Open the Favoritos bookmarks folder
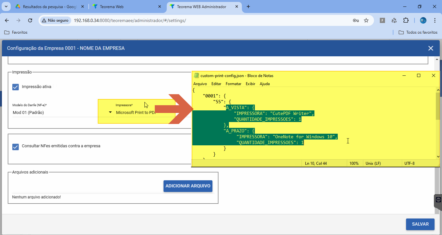442x235 pixels. point(16,32)
